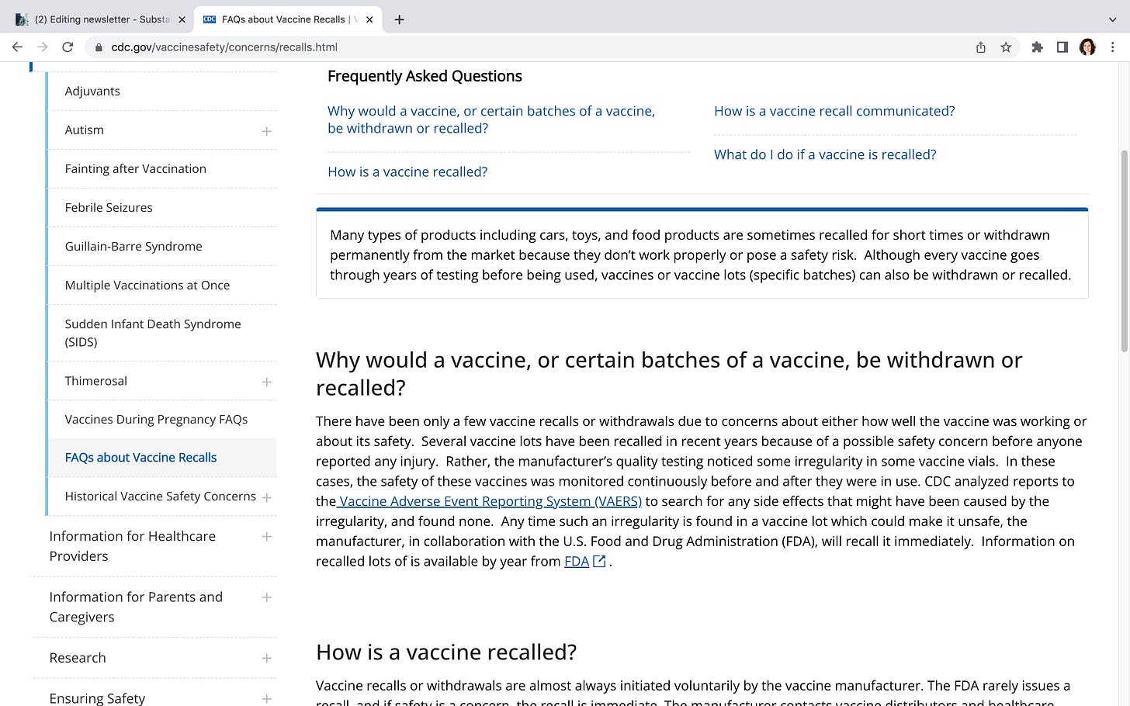Expand Historical Vaccine Safety Concerns section
1130x706 pixels.
[x=266, y=497]
